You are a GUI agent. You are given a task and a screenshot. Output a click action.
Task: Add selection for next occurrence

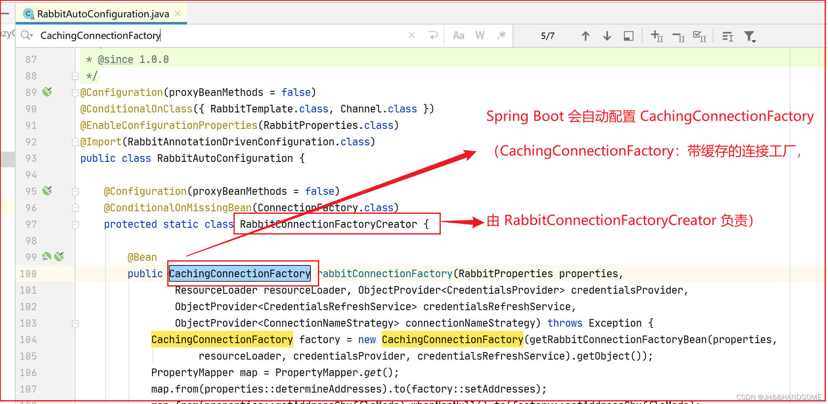click(657, 36)
